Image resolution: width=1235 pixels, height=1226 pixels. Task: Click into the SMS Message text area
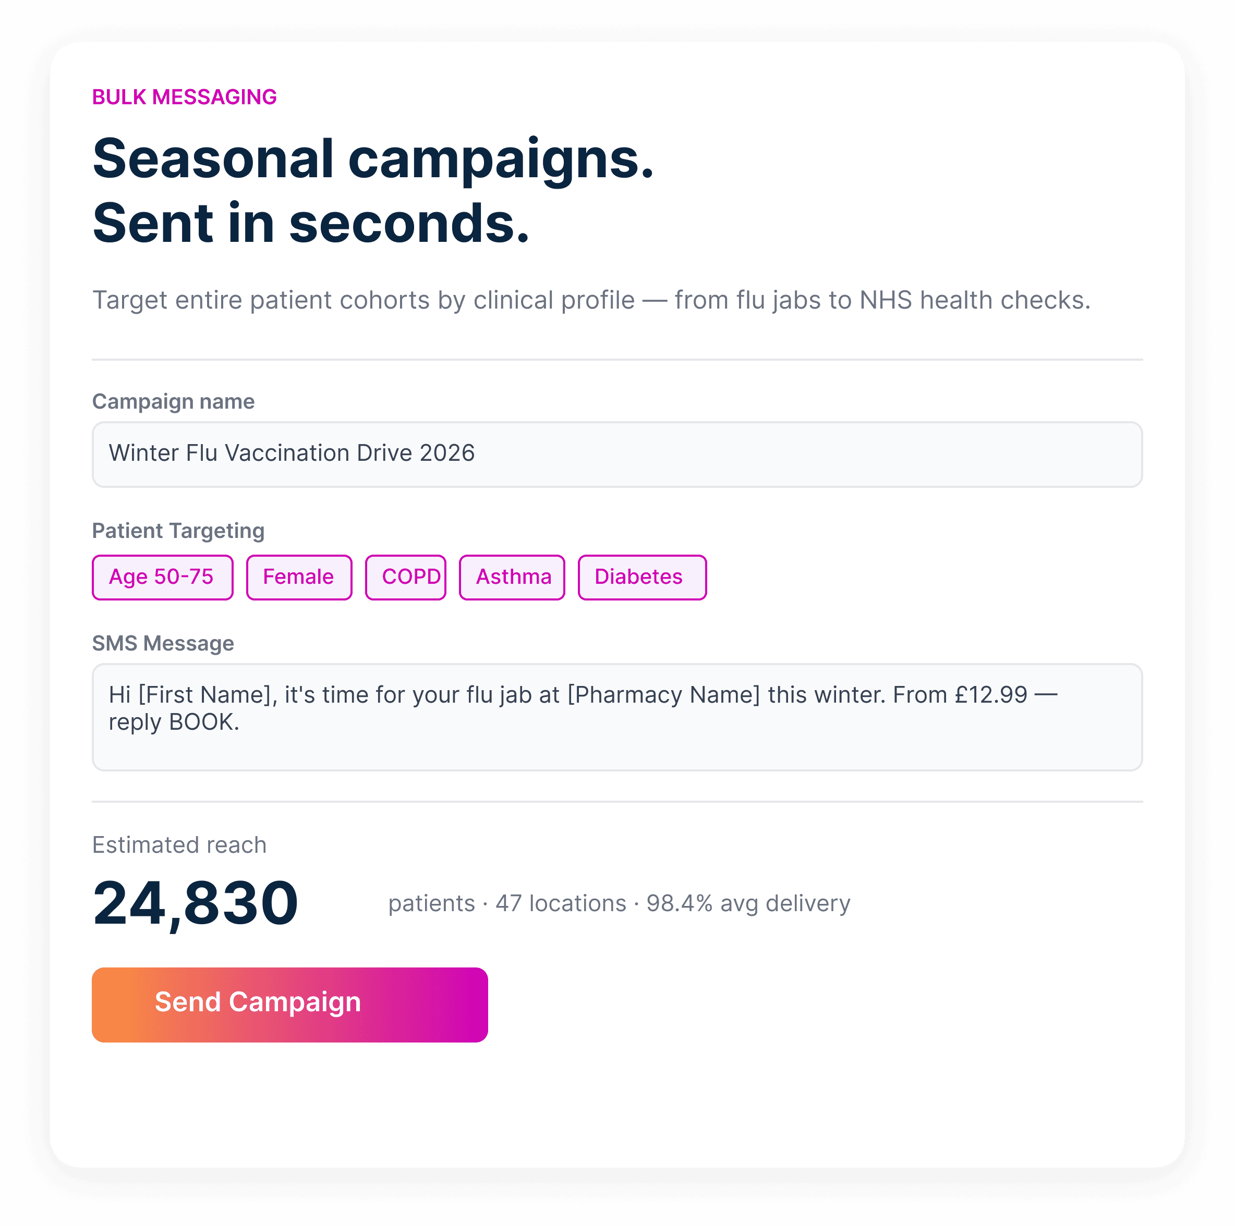point(617,717)
